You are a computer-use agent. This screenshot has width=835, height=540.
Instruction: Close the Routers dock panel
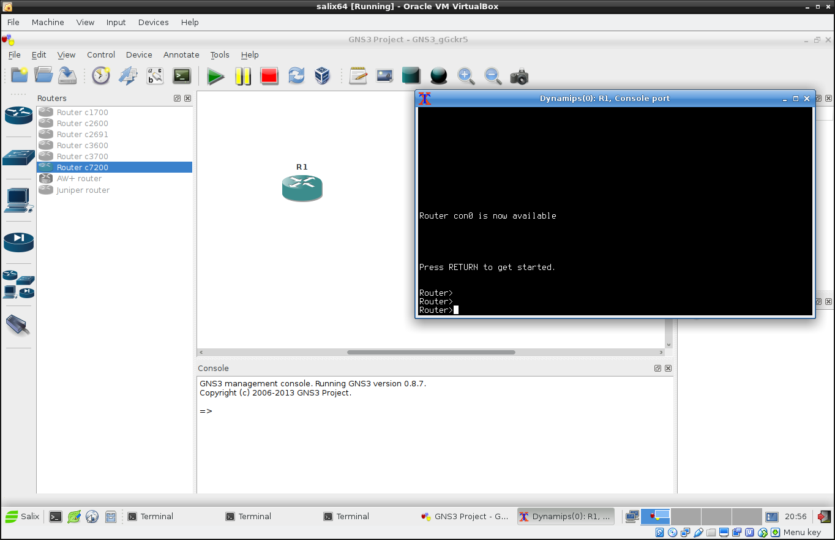(x=187, y=98)
